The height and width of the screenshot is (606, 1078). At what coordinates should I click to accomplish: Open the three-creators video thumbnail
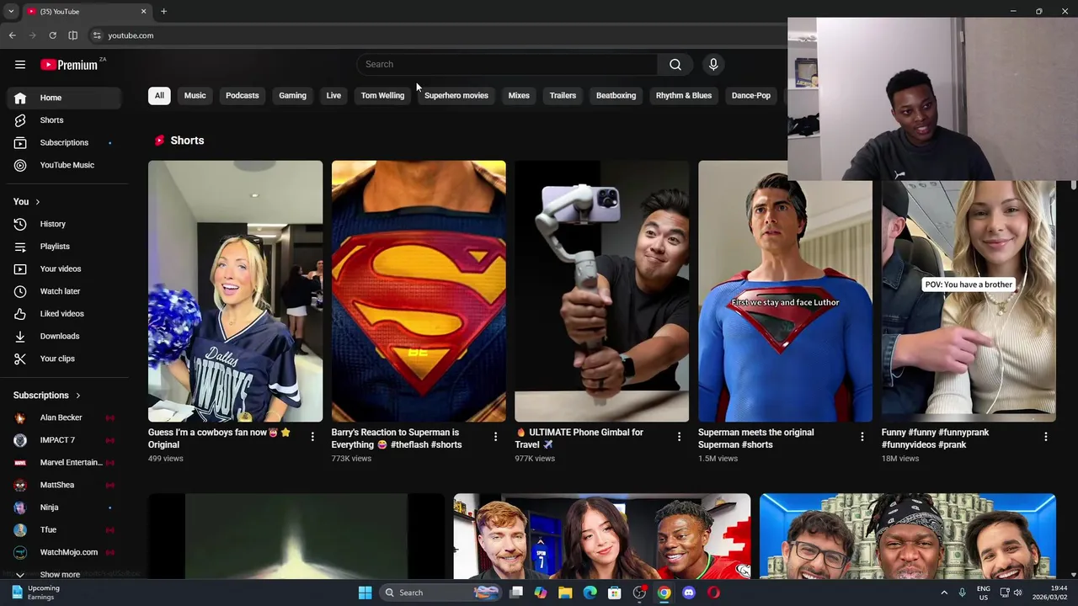tap(602, 536)
